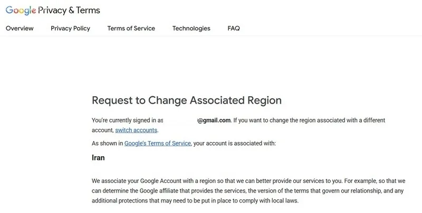Select the Technologies tab
Screen dimensions: 422x213
191,28
